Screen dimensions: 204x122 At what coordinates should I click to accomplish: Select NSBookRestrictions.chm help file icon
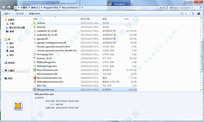coord(35,82)
